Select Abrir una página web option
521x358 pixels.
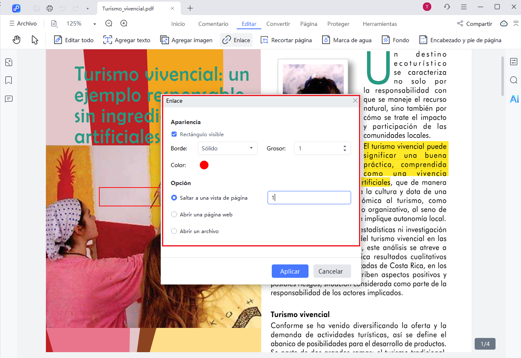coord(175,215)
